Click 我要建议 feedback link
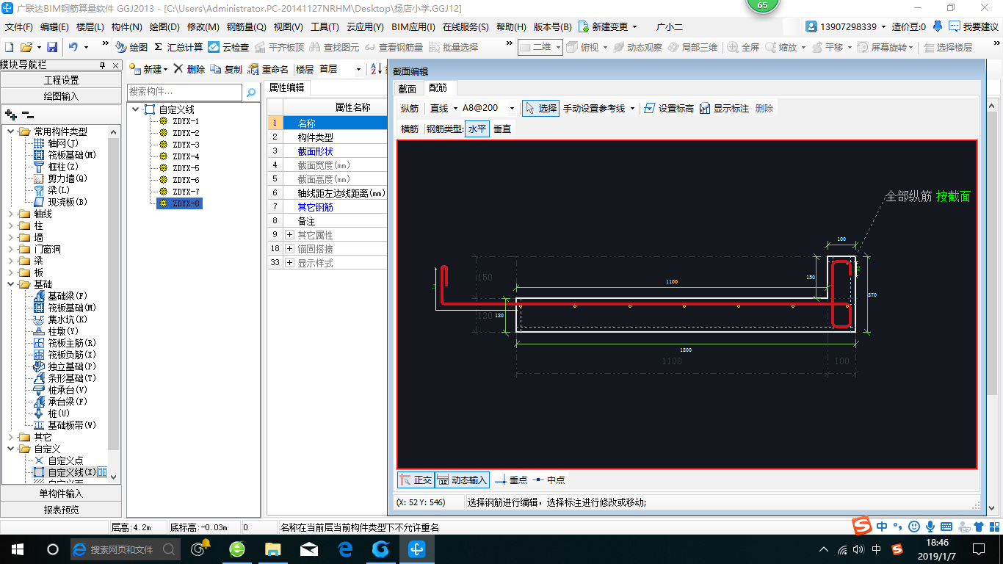The height and width of the screenshot is (564, 1003). [974, 26]
